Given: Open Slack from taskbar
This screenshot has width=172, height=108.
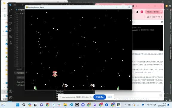Looking at the screenshot, I should [59, 105].
